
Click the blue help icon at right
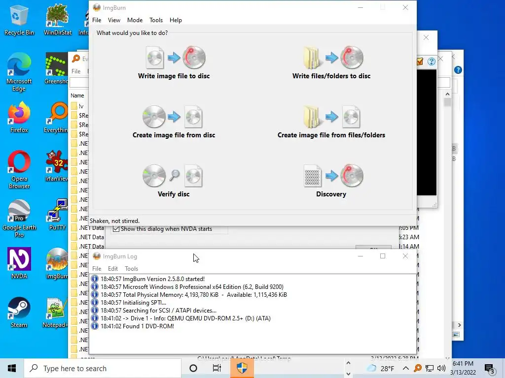click(x=458, y=70)
